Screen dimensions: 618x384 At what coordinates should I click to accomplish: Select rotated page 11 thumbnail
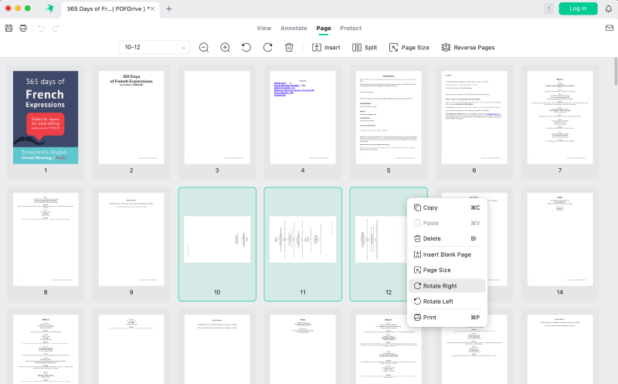click(x=303, y=239)
